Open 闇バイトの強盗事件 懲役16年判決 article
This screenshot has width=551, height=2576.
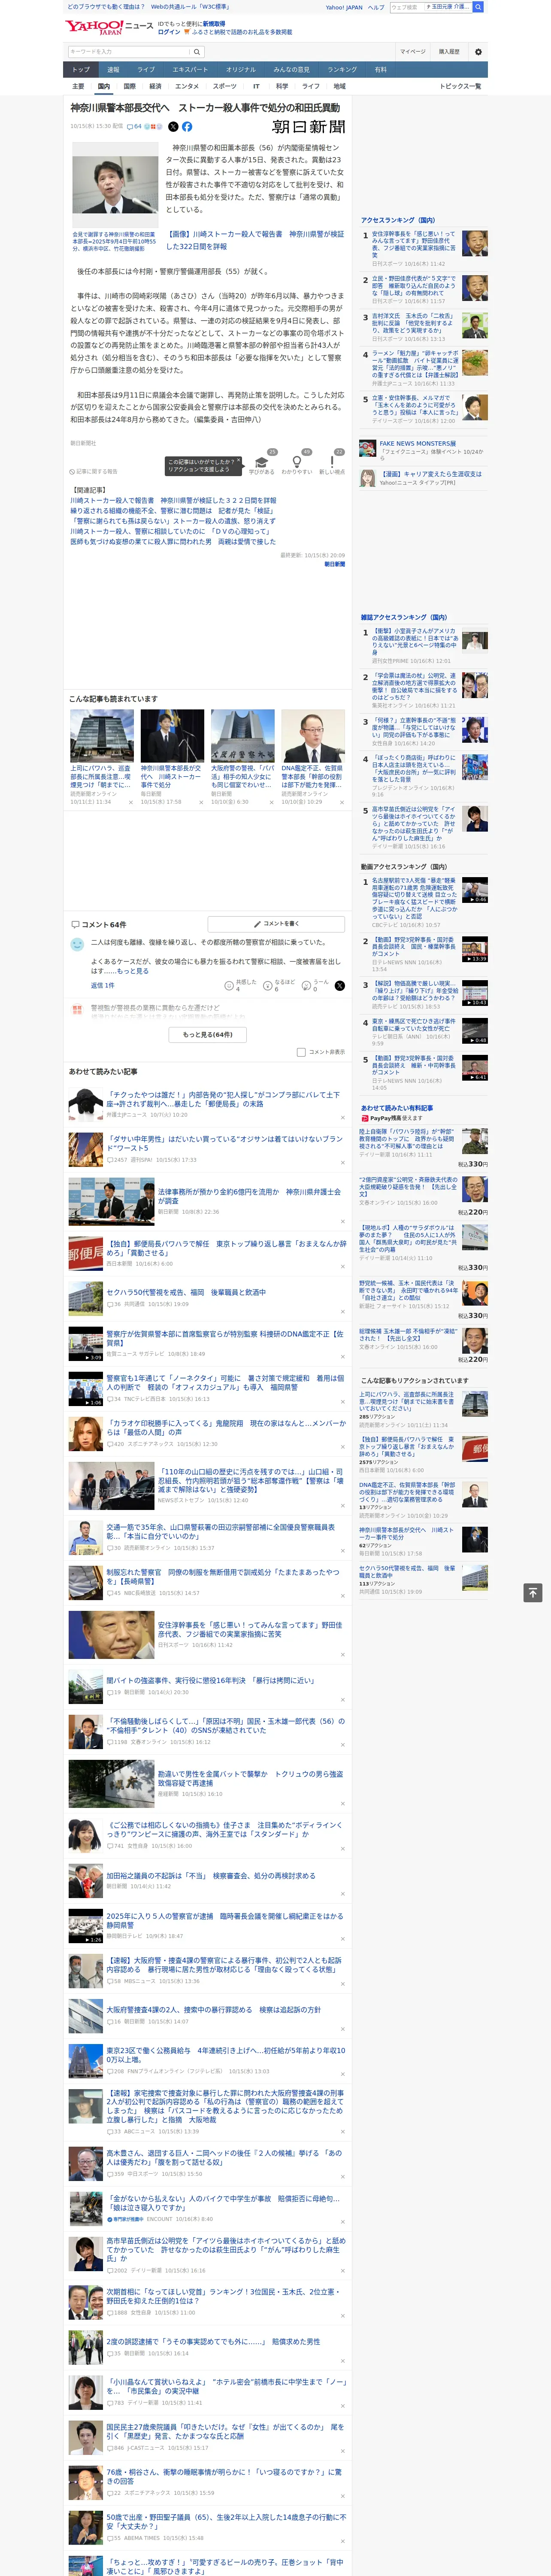coord(211,1680)
